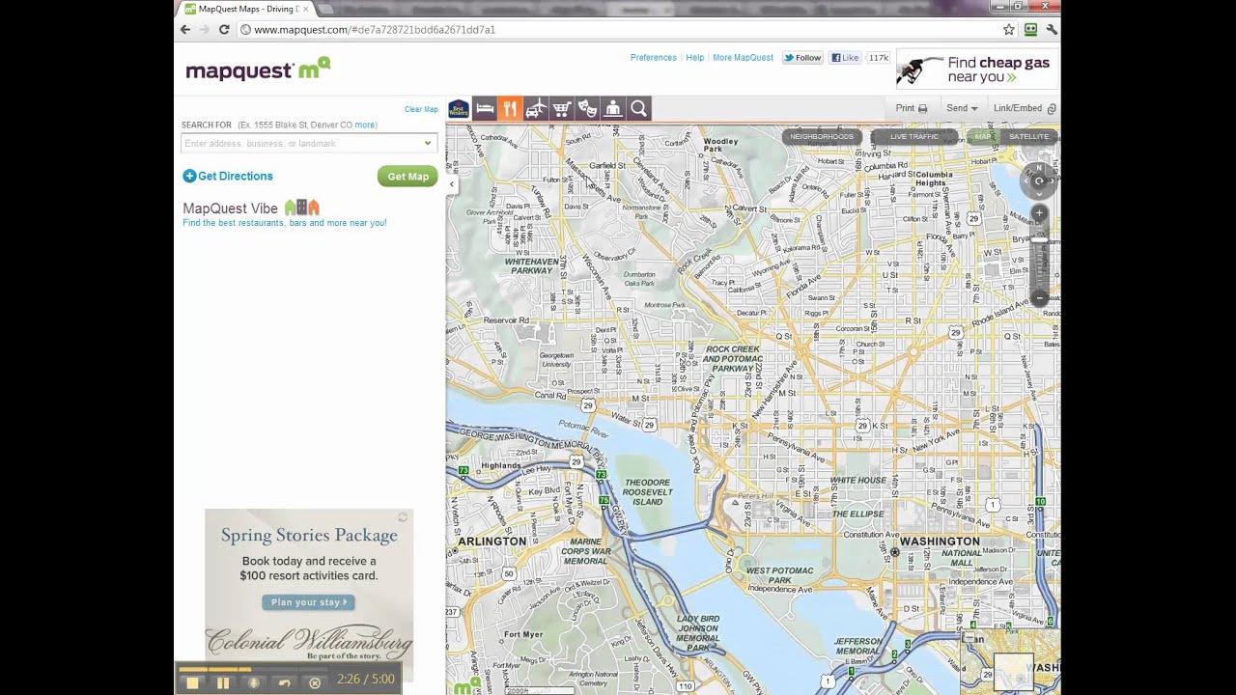Open More MapQuest link
The image size is (1236, 695).
pos(743,58)
